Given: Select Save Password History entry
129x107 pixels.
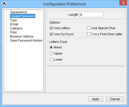Looking at the screenshot, I should (x=26, y=41).
